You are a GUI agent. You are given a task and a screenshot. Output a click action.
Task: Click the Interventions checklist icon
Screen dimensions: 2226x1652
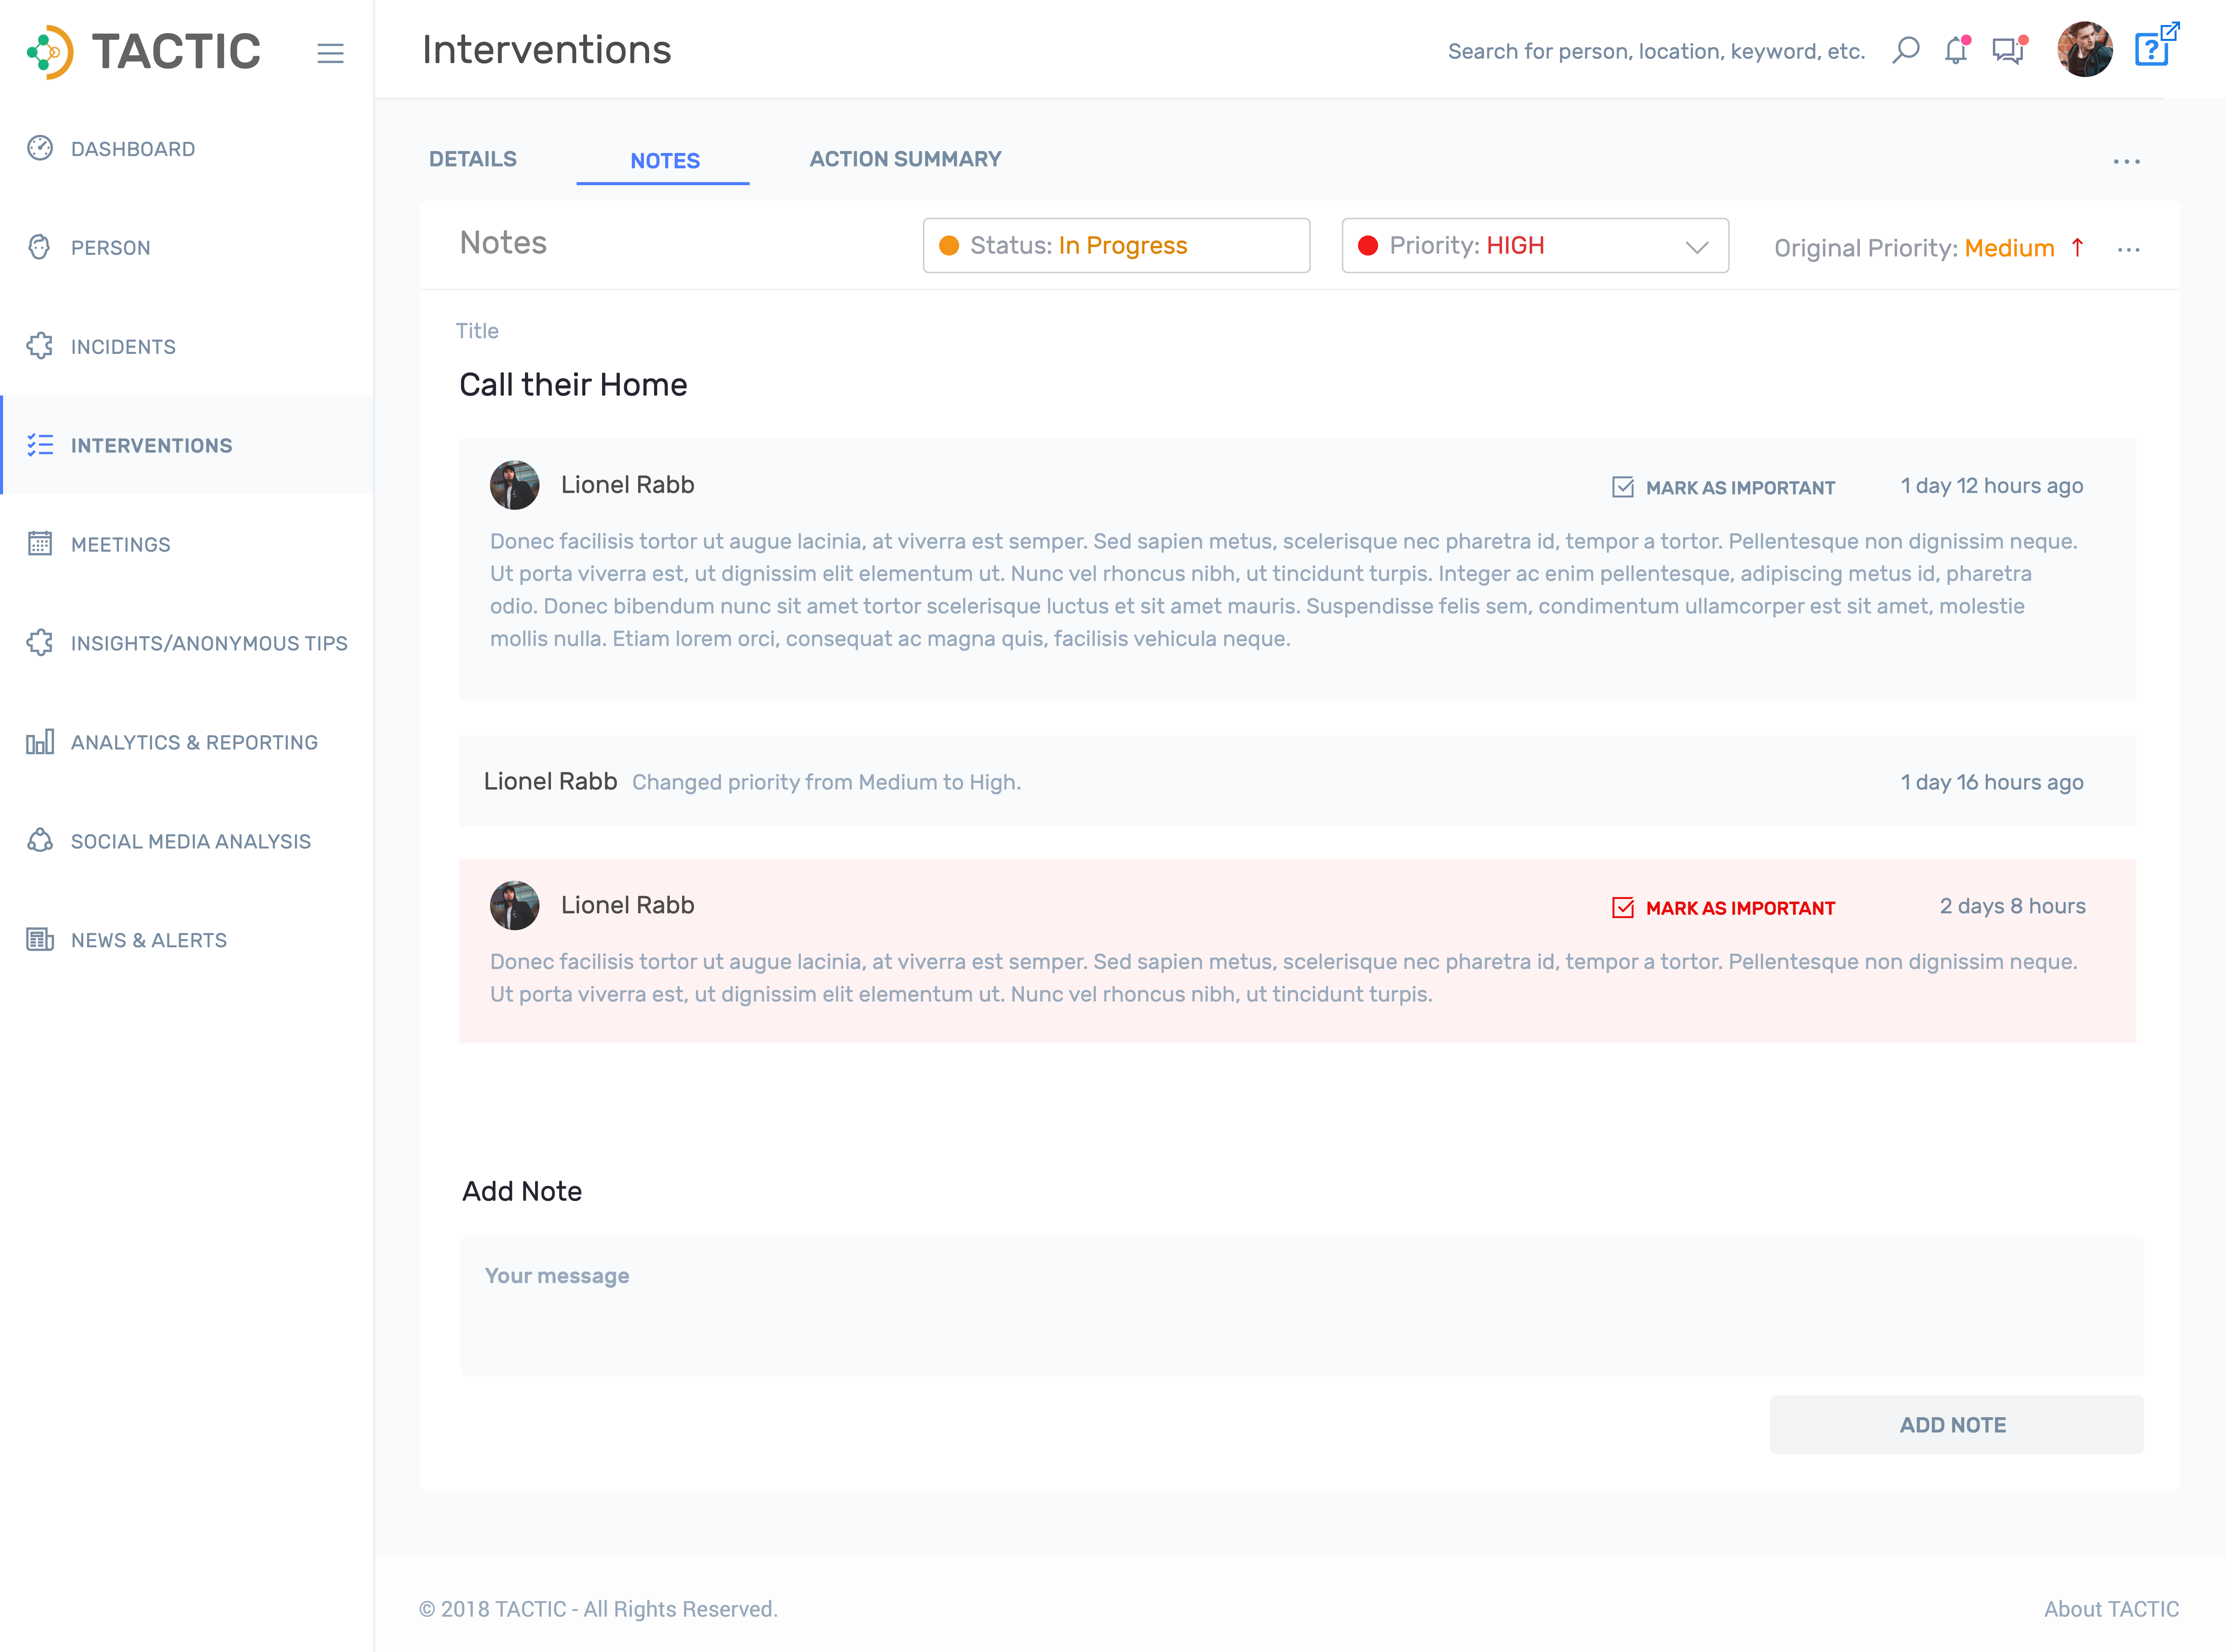[40, 445]
